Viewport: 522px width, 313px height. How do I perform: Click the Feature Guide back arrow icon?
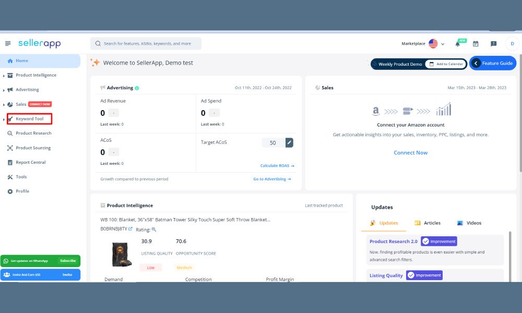[x=476, y=63]
